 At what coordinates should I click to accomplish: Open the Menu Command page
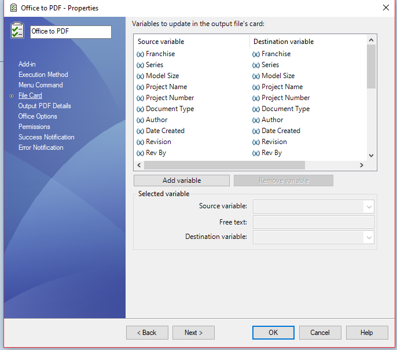(x=41, y=85)
